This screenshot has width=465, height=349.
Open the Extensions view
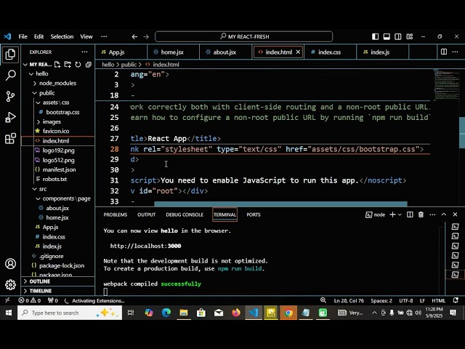[10, 139]
